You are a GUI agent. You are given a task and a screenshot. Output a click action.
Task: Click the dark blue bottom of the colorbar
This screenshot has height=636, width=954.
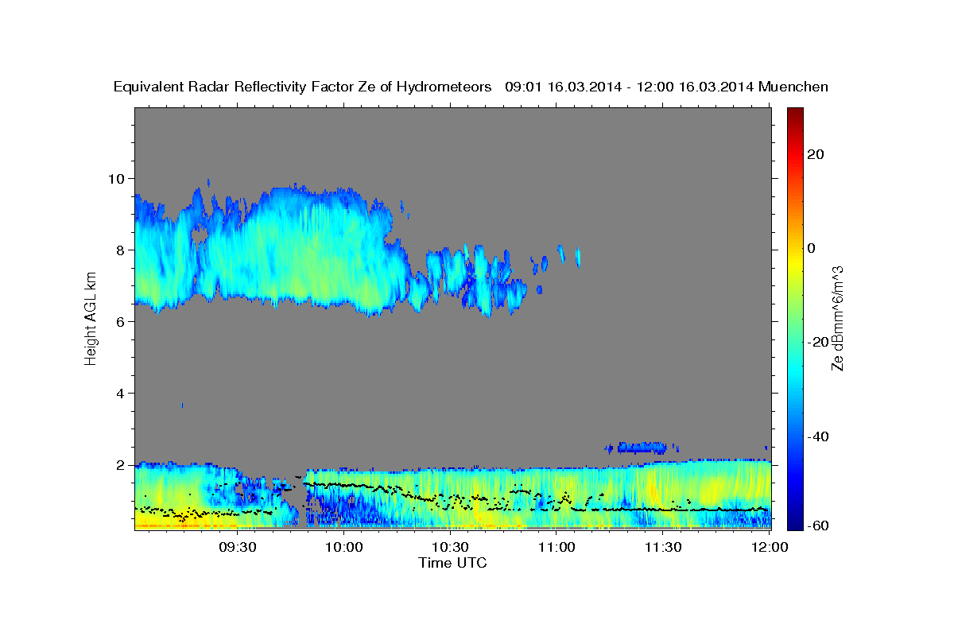click(794, 522)
